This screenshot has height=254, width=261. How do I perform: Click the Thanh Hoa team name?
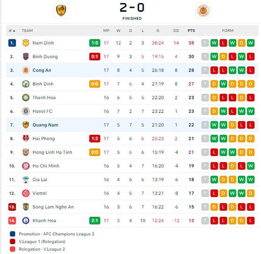pyautogui.click(x=44, y=97)
